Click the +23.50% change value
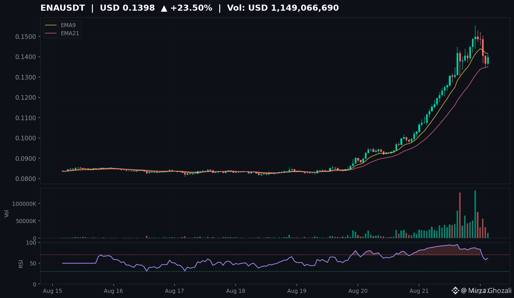This screenshot has height=298, width=514. pos(191,8)
